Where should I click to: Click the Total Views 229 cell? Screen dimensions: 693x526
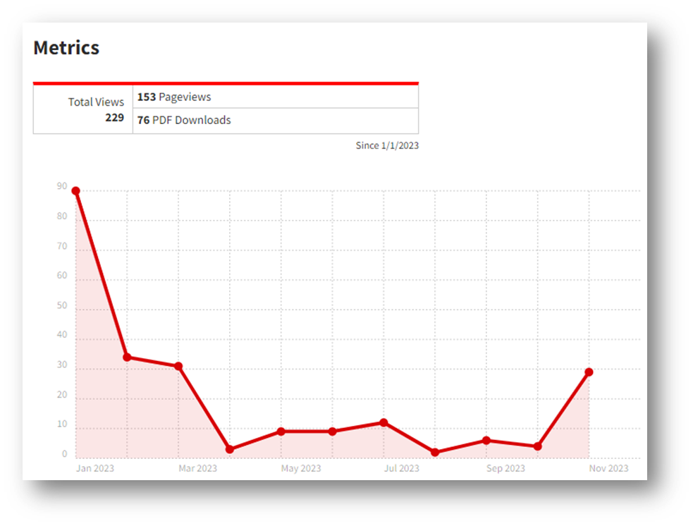click(83, 109)
